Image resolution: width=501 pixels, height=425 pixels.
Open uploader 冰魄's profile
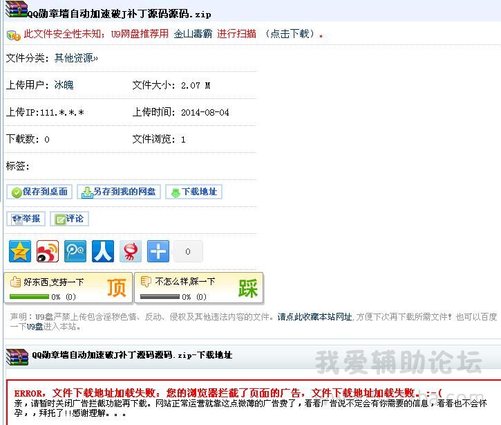64,85
